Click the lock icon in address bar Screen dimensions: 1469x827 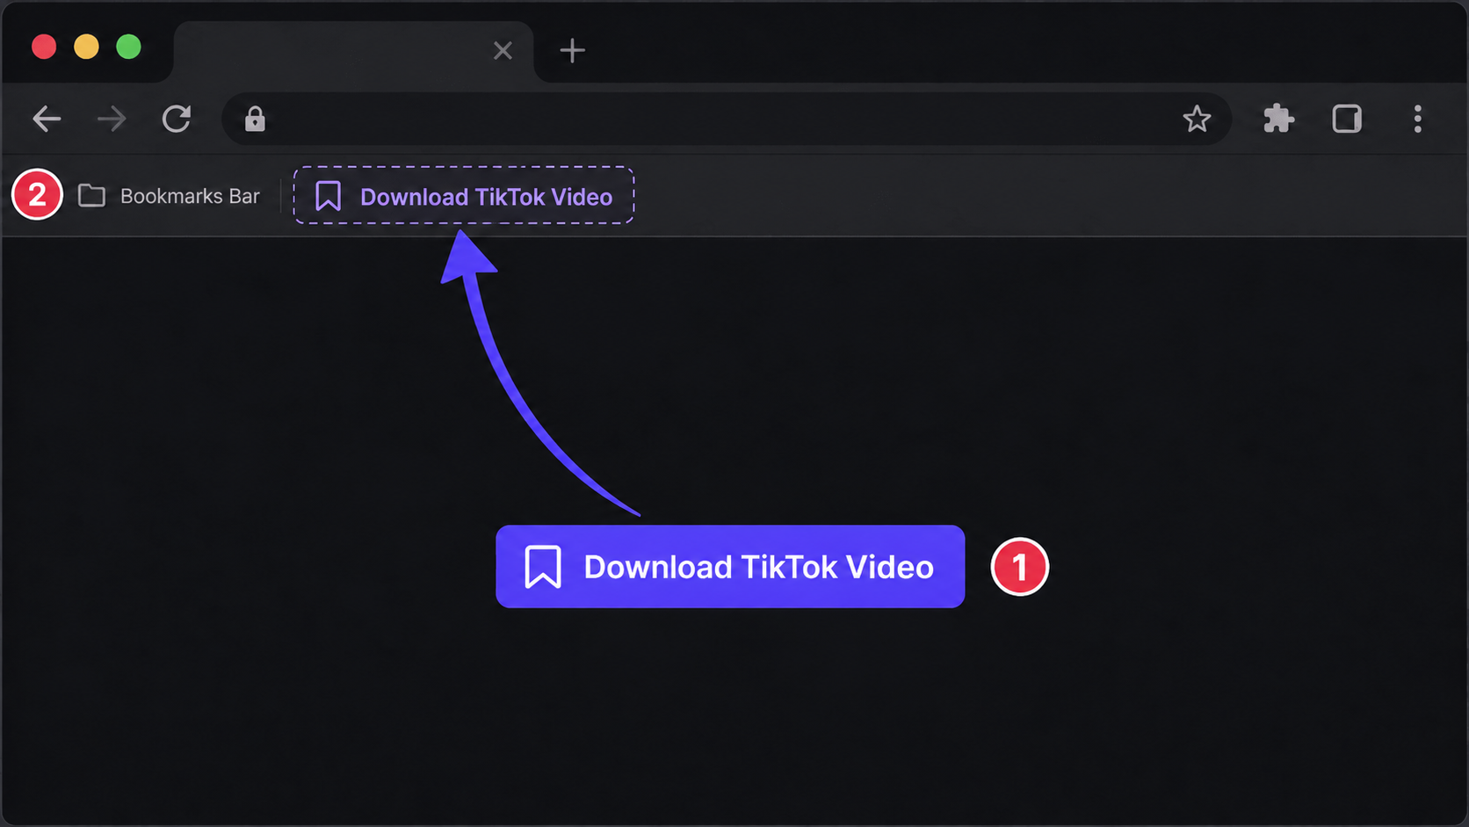(x=255, y=119)
